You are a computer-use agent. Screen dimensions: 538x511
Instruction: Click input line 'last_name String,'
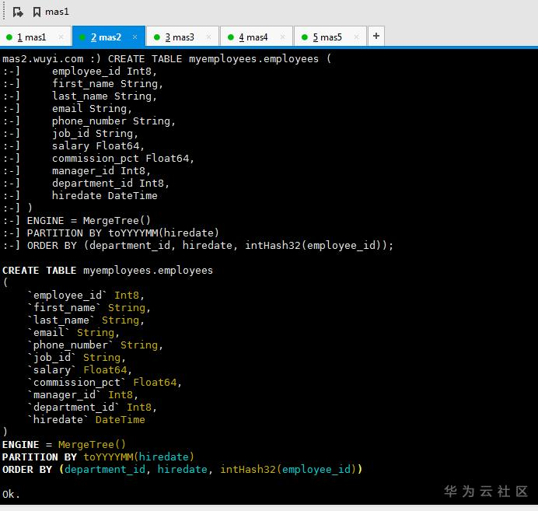(x=104, y=96)
